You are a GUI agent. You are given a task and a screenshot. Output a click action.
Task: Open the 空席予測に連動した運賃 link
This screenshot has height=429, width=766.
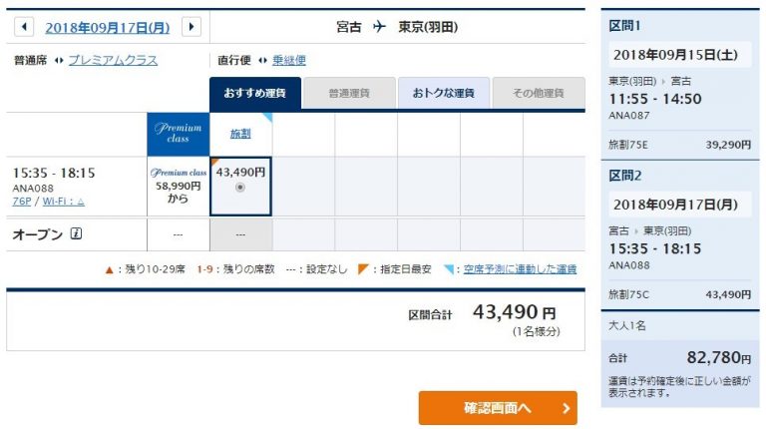520,269
